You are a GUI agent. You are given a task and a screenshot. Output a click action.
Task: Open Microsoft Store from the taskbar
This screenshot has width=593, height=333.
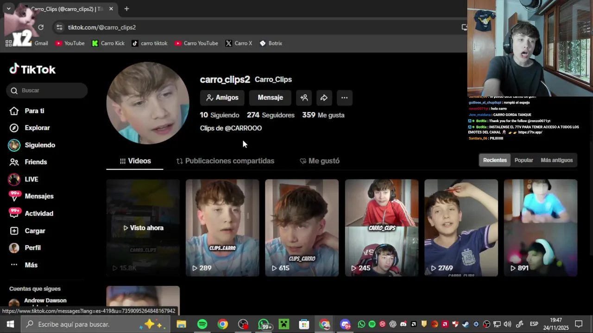[x=304, y=324]
